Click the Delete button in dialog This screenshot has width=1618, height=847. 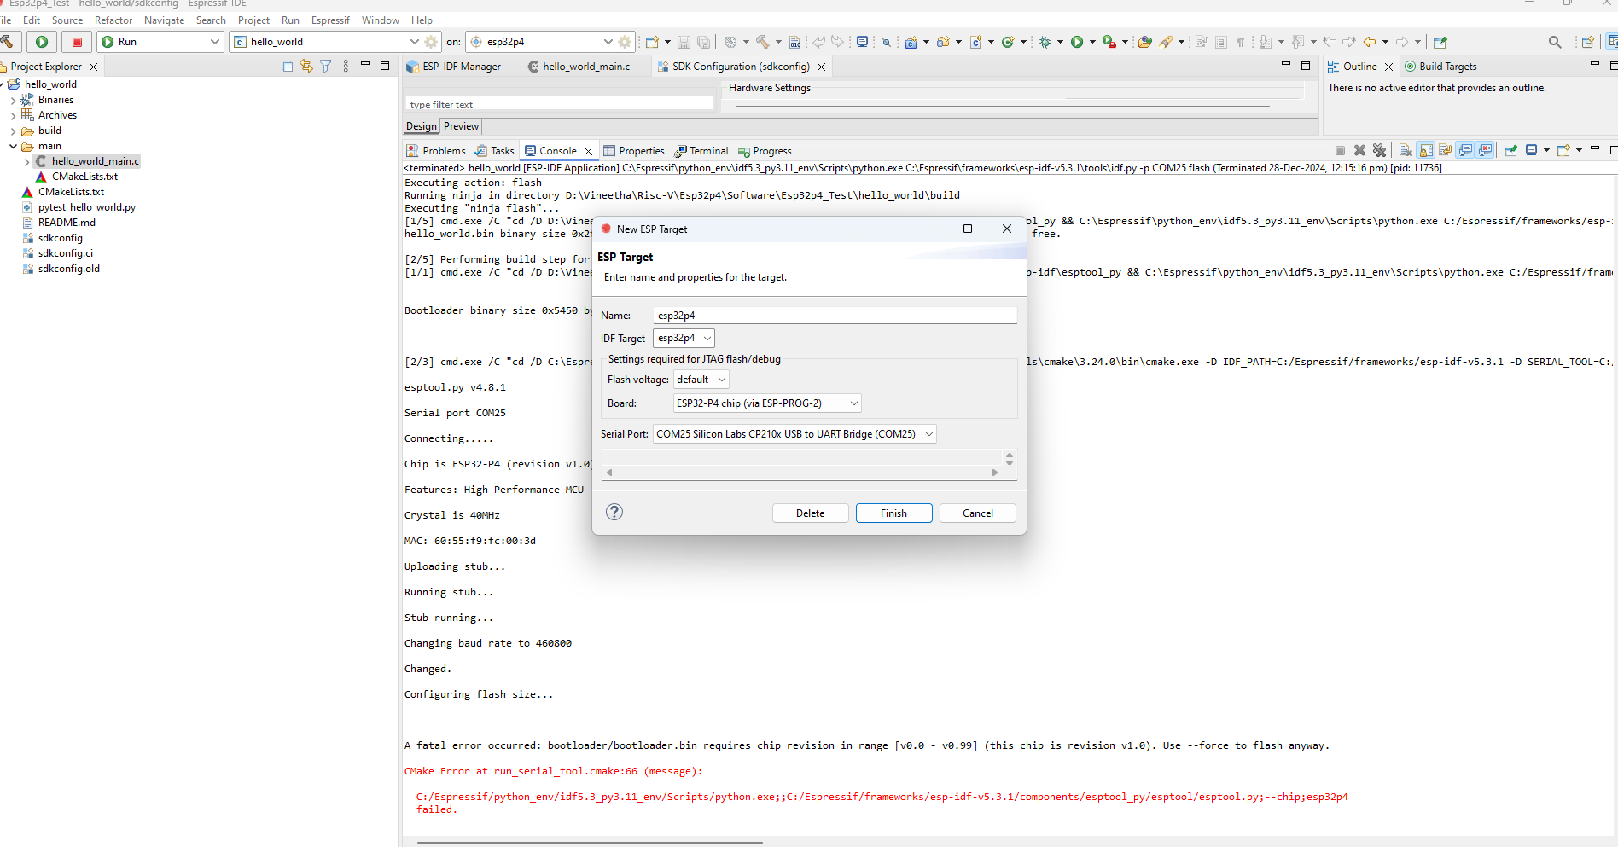tap(810, 513)
